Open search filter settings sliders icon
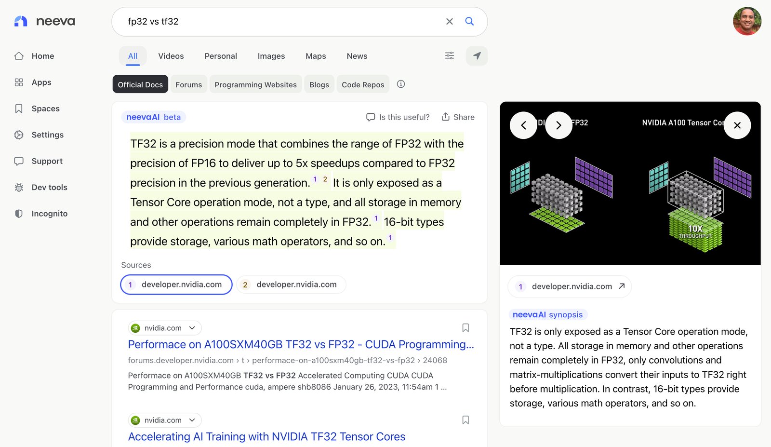This screenshot has height=447, width=771. [450, 56]
